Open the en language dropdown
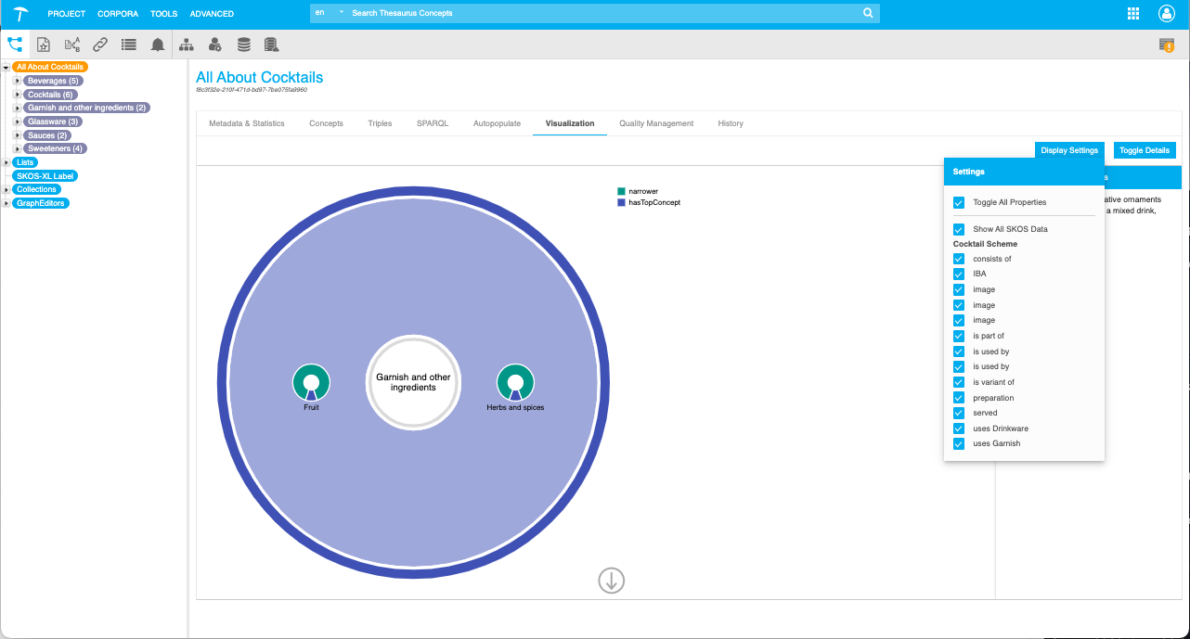This screenshot has height=639, width=1190. (330, 13)
